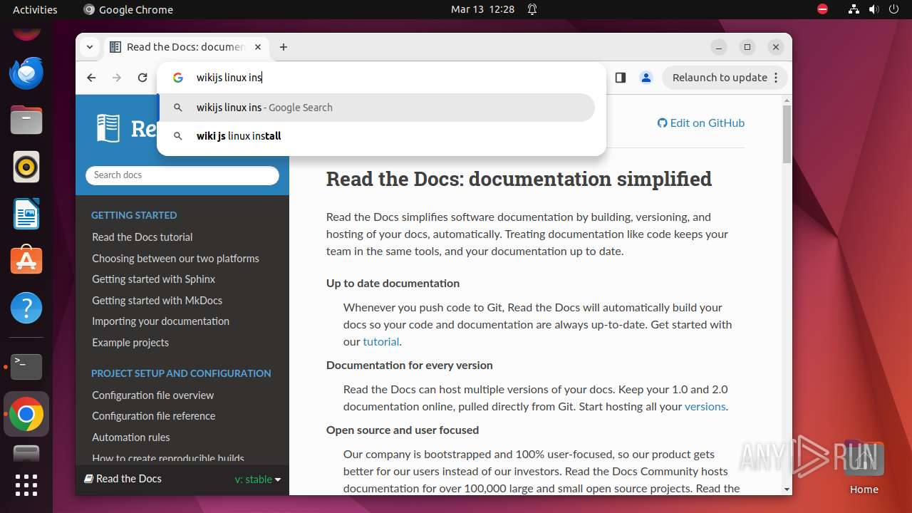Click the GETTING STARTED section heading

click(134, 215)
